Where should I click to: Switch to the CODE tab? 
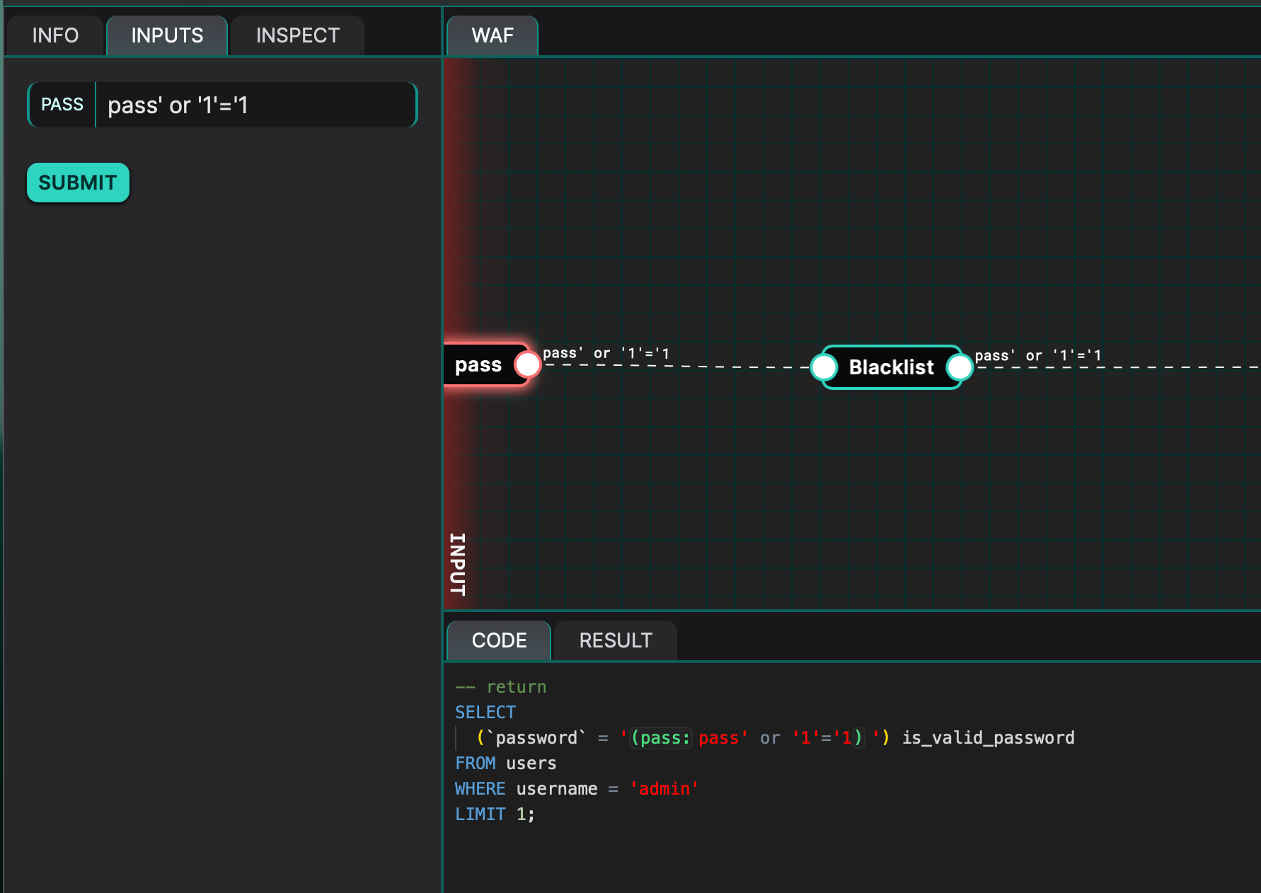[x=499, y=640]
